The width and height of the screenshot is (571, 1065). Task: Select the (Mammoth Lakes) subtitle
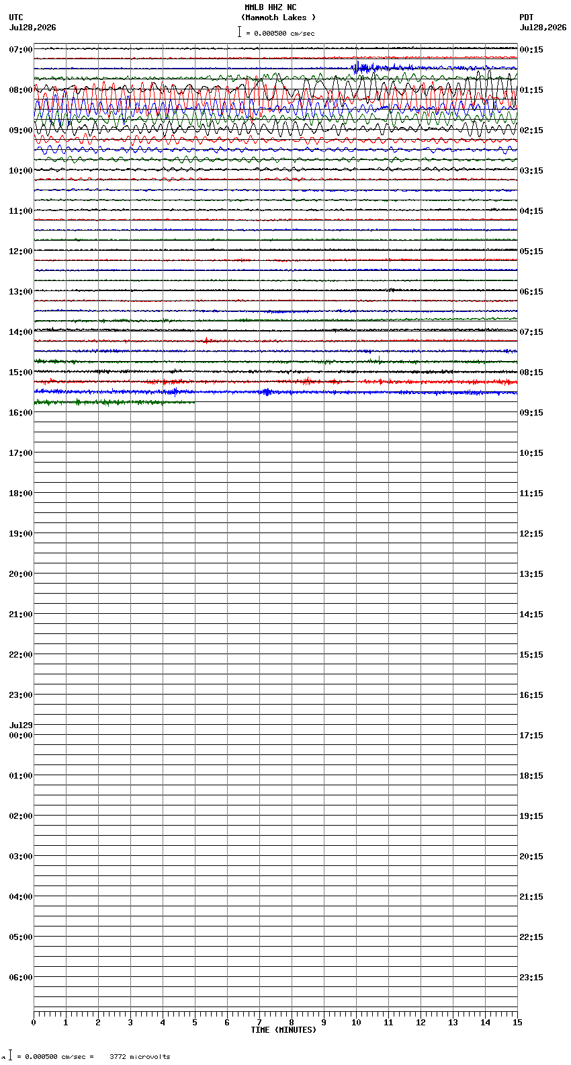tap(278, 17)
